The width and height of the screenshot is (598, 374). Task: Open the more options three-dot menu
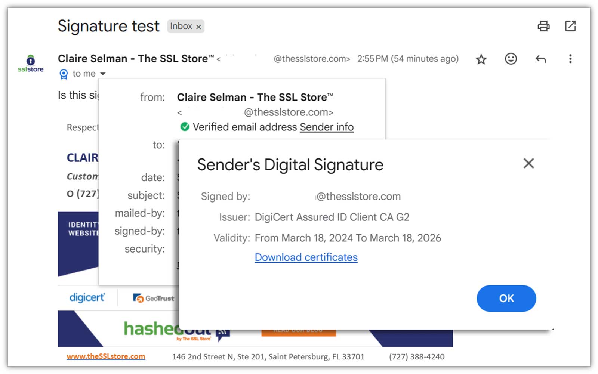(x=570, y=59)
